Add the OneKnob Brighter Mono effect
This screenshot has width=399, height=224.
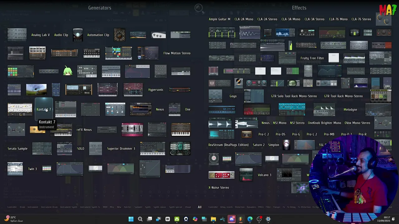click(324, 123)
